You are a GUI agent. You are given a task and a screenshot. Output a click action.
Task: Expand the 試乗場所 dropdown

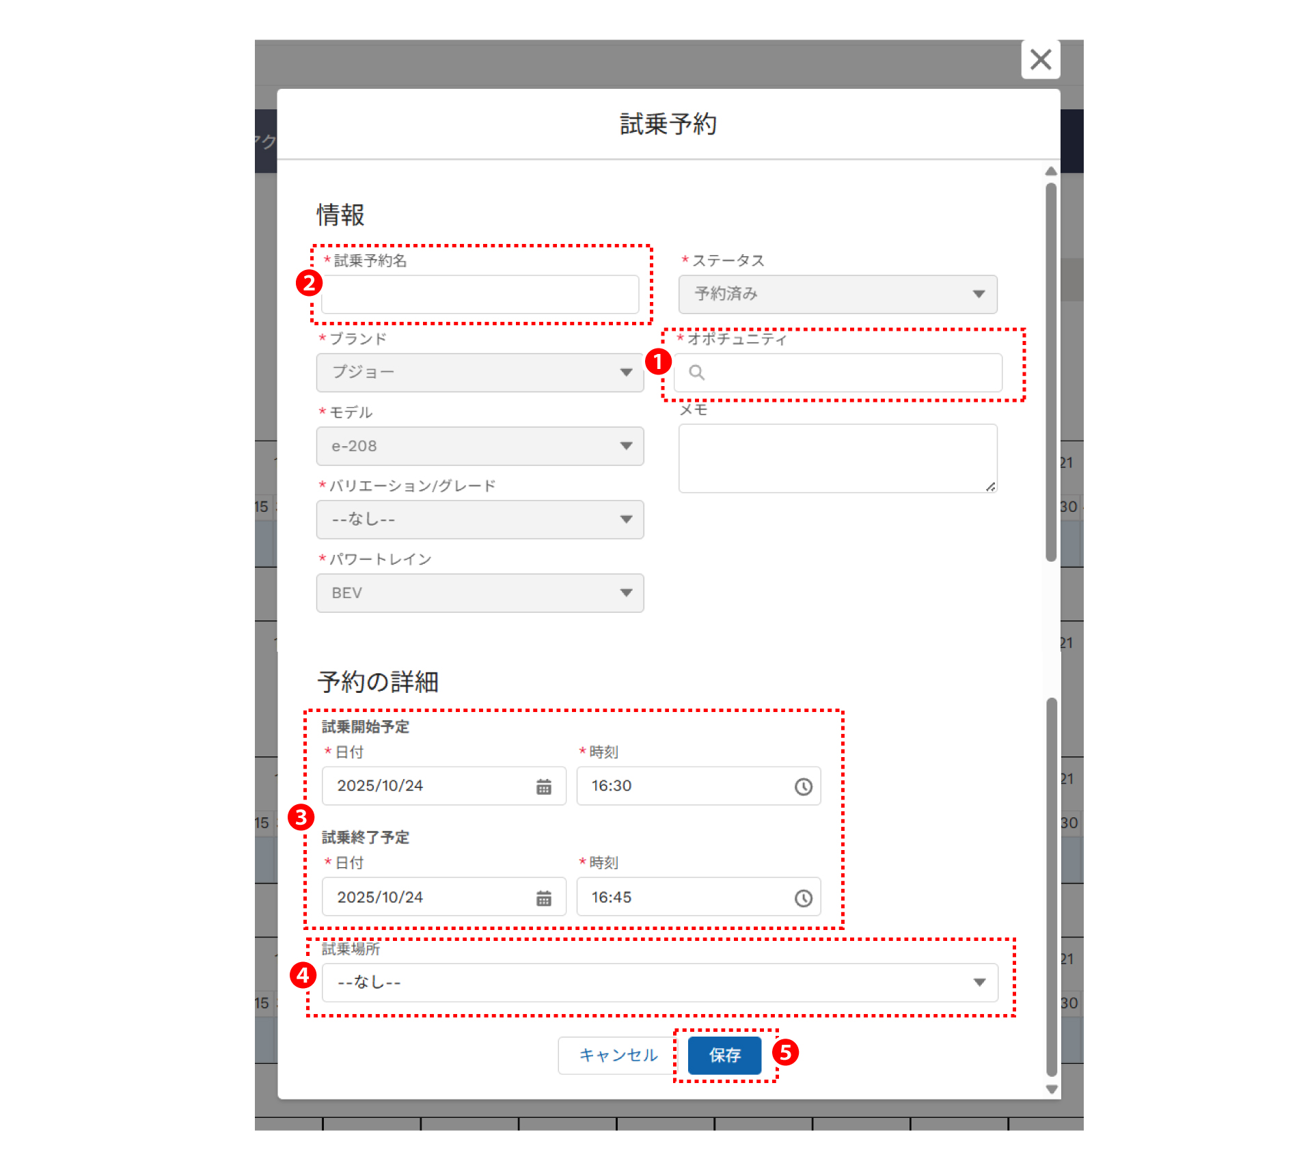pyautogui.click(x=659, y=983)
